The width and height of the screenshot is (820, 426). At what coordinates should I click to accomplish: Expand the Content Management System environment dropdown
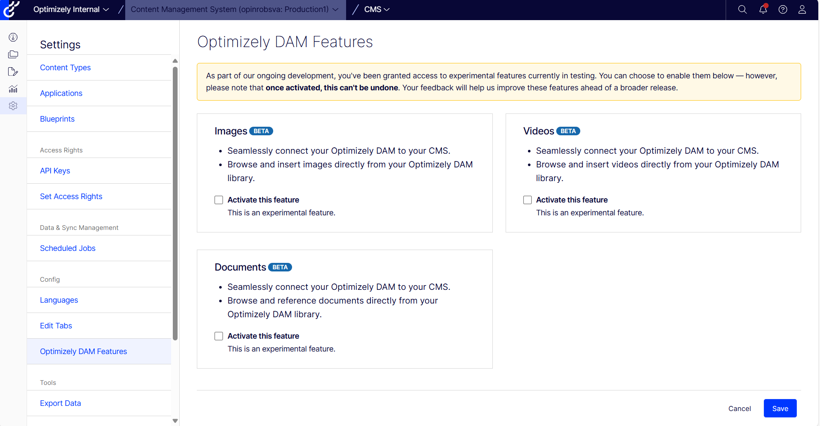click(x=235, y=9)
